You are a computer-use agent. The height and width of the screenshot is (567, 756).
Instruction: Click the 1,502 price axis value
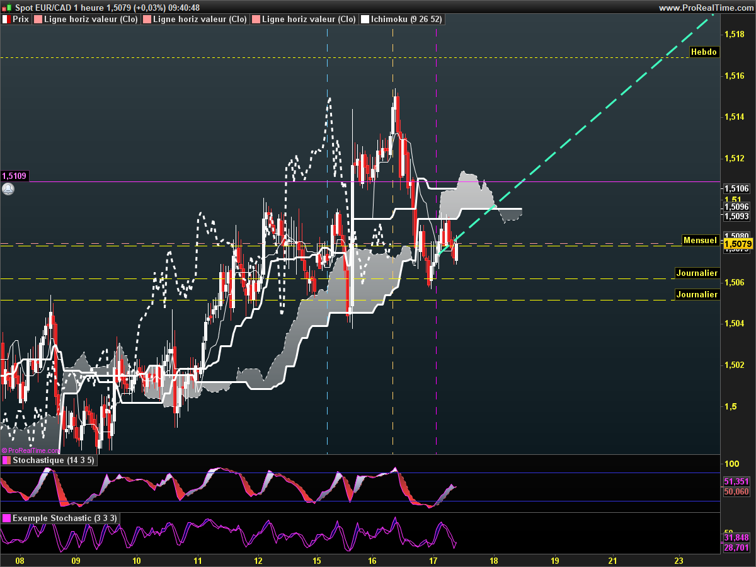point(735,365)
